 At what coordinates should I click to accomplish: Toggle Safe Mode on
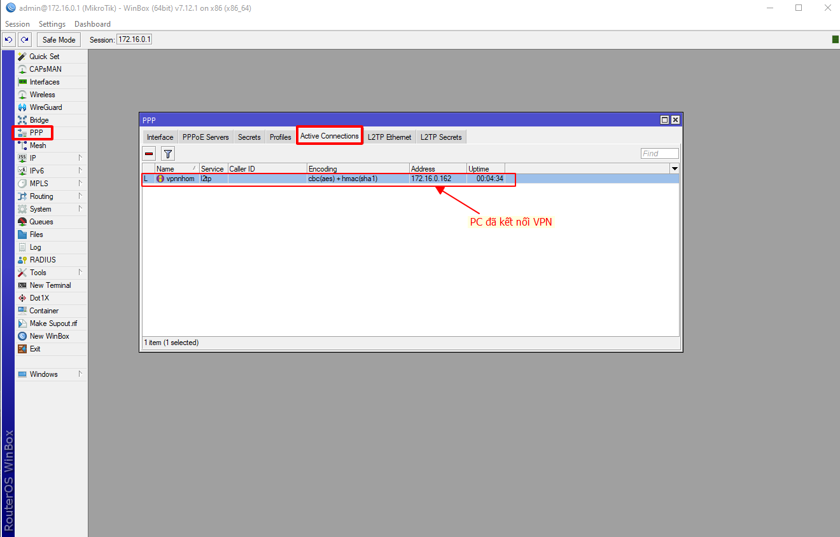[59, 40]
